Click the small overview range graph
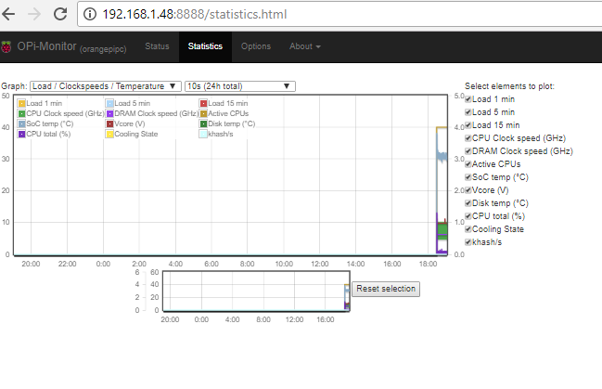 [256, 292]
